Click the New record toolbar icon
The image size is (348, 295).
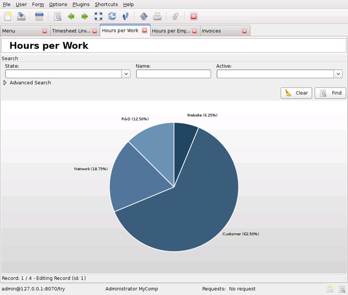click(8, 16)
